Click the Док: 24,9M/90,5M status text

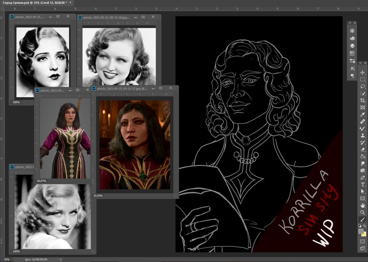pyautogui.click(x=36, y=260)
